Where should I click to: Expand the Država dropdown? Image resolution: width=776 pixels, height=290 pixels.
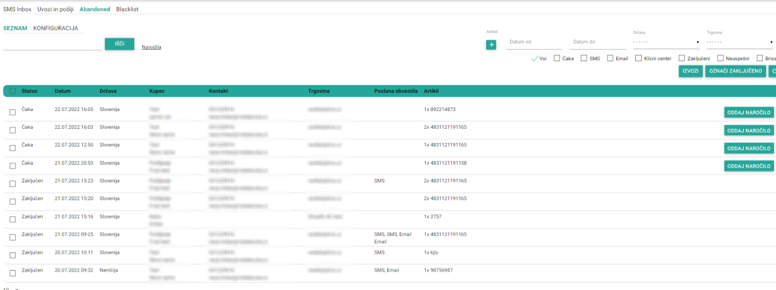[667, 42]
